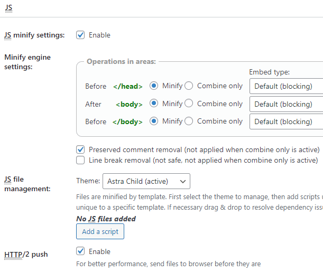
Task: Choose Combine only for Before </body>
Action: coord(189,121)
